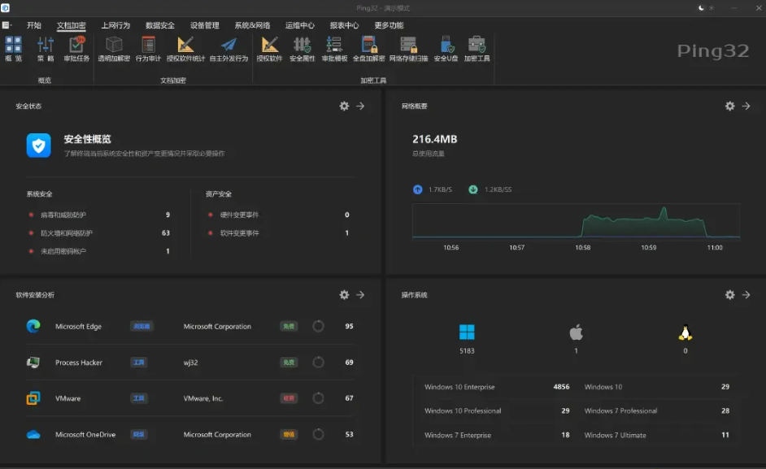Screen dimensions: 766x469
Task: Expand the 操作系统 panel with arrow
Action: (x=746, y=294)
